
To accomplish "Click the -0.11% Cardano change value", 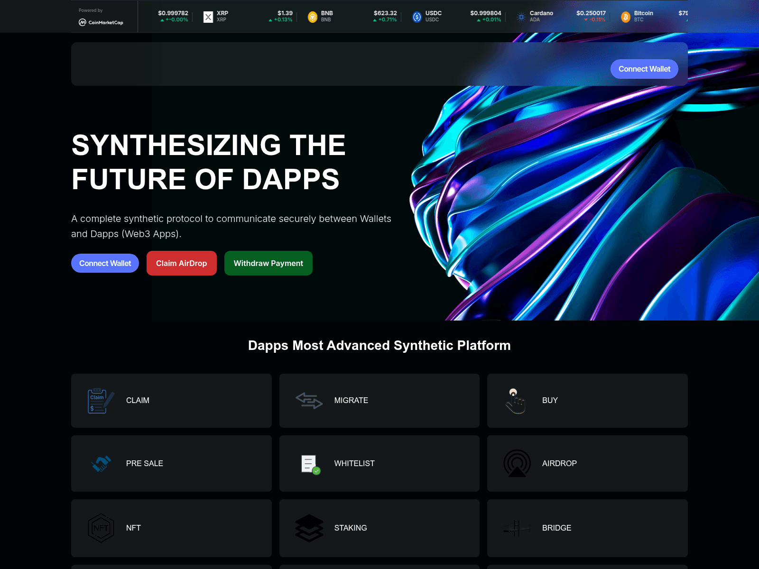I will 597,20.
